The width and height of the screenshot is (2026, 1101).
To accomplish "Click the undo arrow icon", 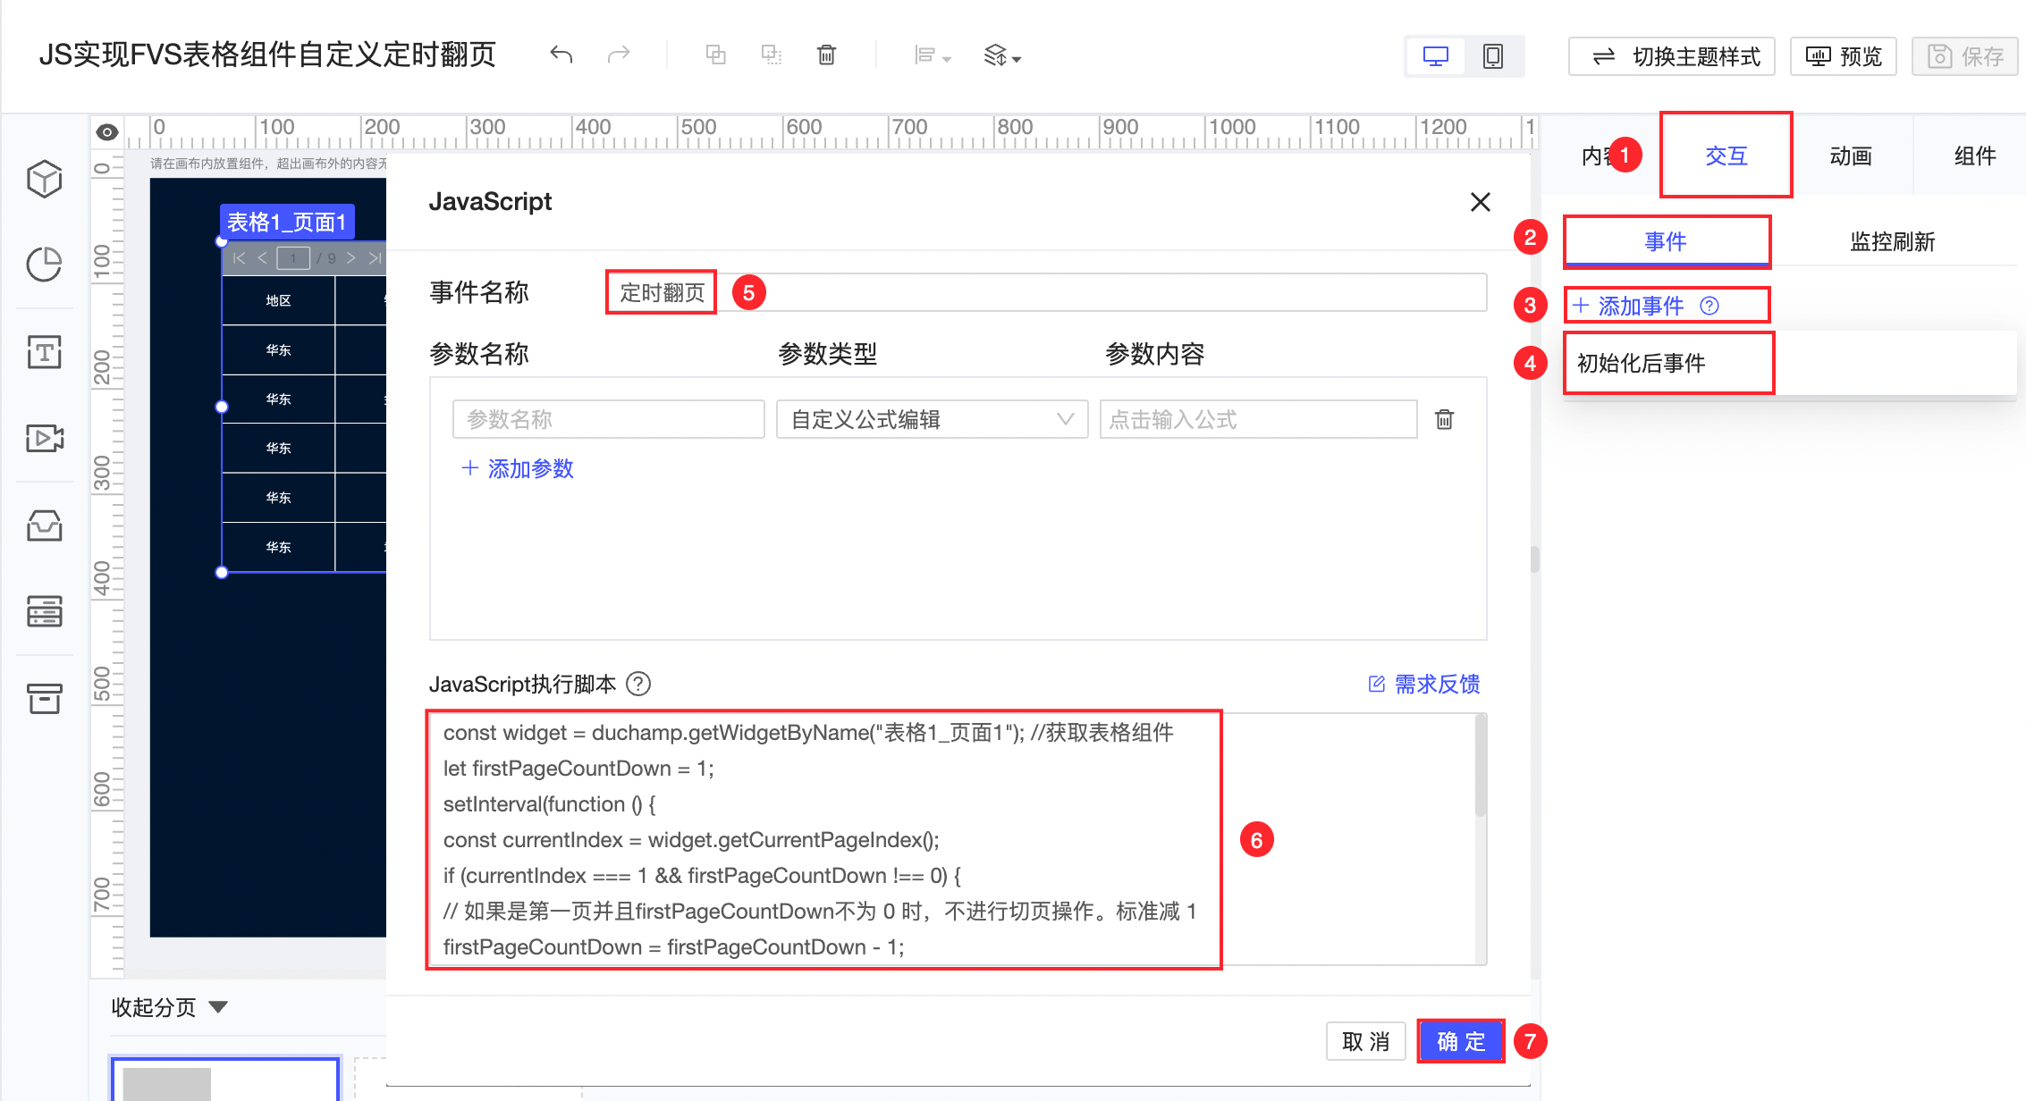I will (561, 55).
